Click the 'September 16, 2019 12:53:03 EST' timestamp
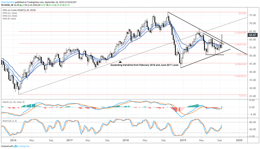This screenshot has width=260, height=149. pyautogui.click(x=60, y=2)
